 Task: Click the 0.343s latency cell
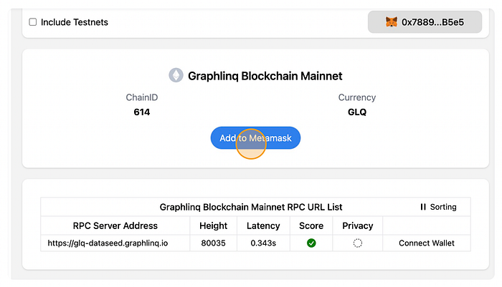click(263, 243)
